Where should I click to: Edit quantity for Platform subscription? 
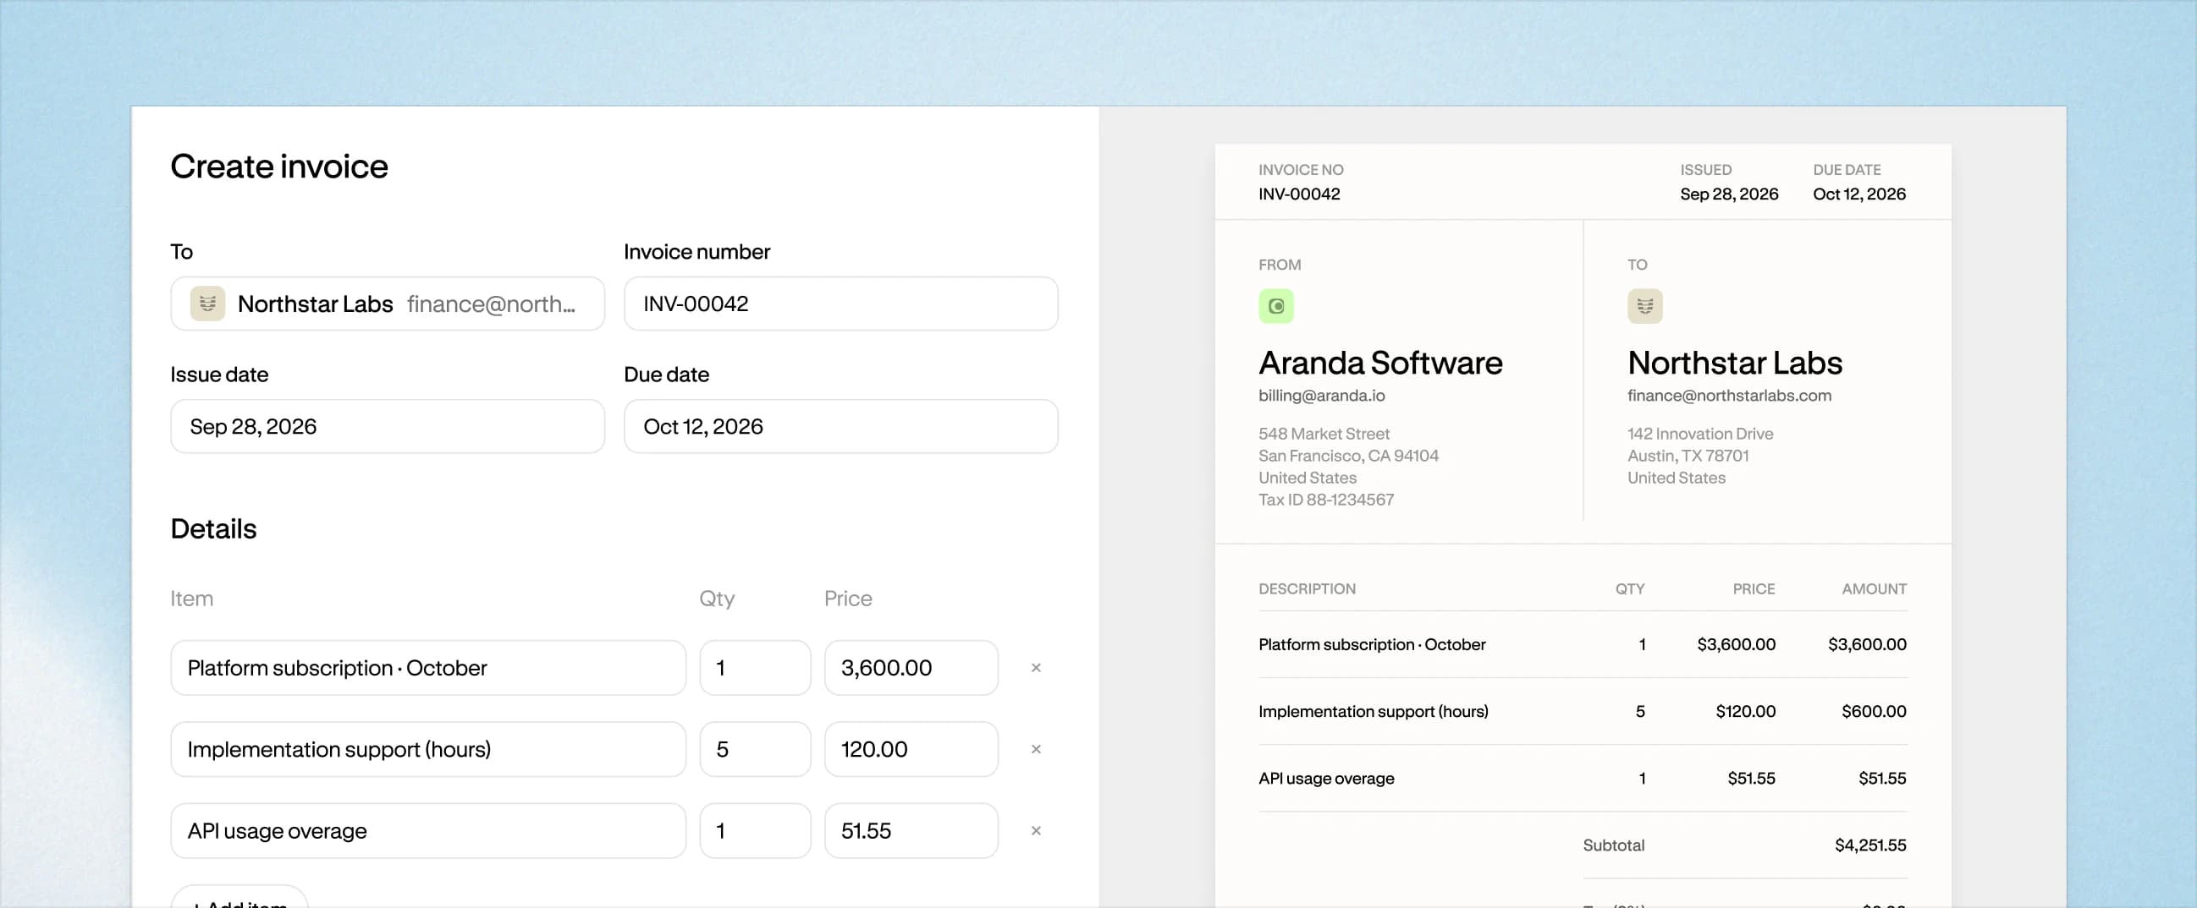click(x=755, y=668)
